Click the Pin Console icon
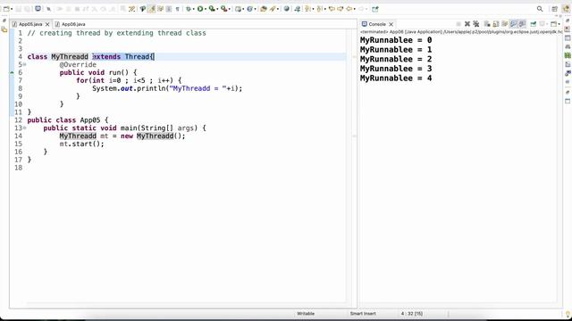 pyautogui.click(x=533, y=24)
